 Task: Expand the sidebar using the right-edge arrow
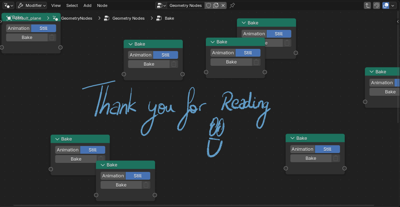[398, 22]
